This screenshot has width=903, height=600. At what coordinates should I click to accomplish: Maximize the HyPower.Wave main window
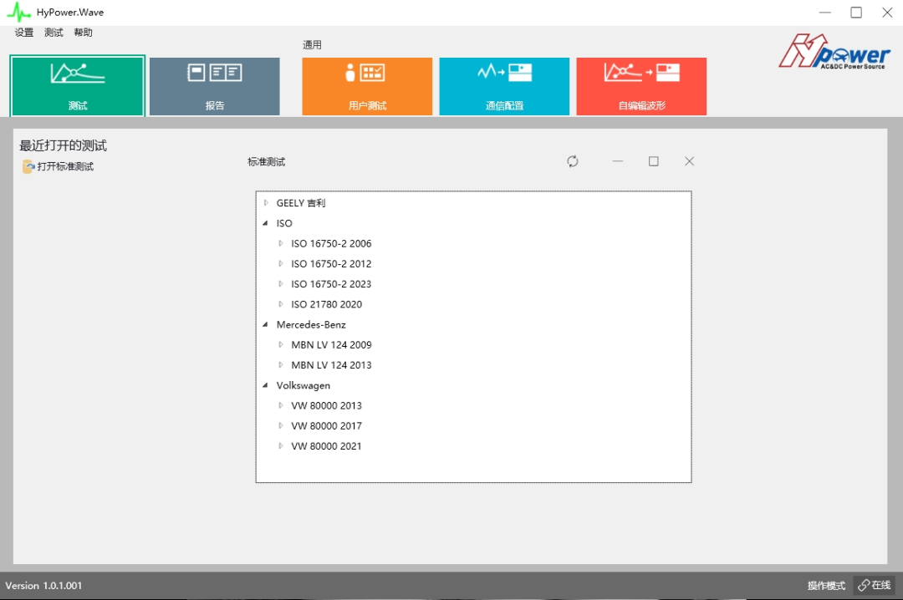click(x=856, y=12)
